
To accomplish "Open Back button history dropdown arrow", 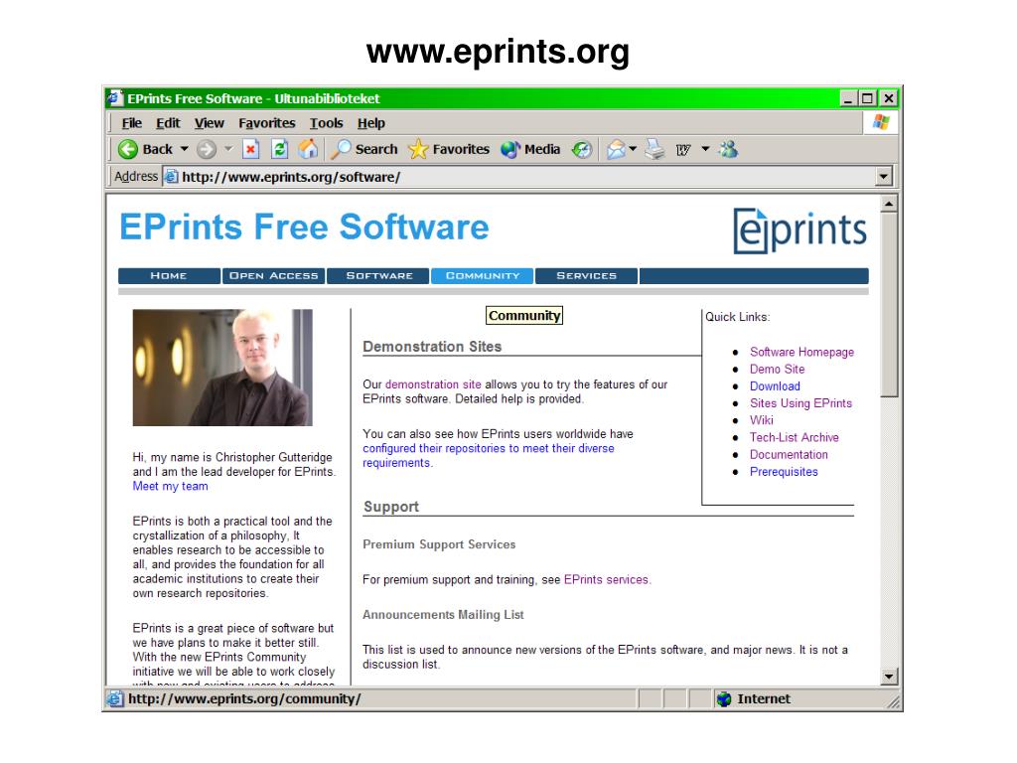I will coord(184,149).
